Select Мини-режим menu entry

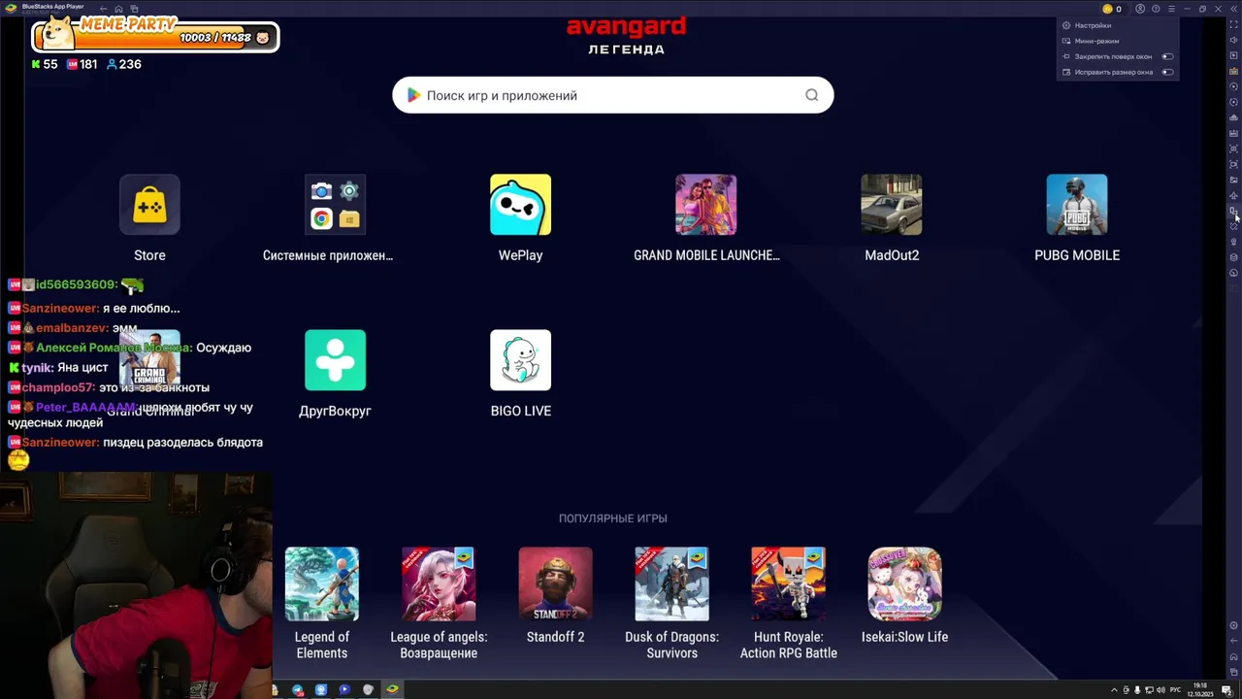coord(1096,41)
